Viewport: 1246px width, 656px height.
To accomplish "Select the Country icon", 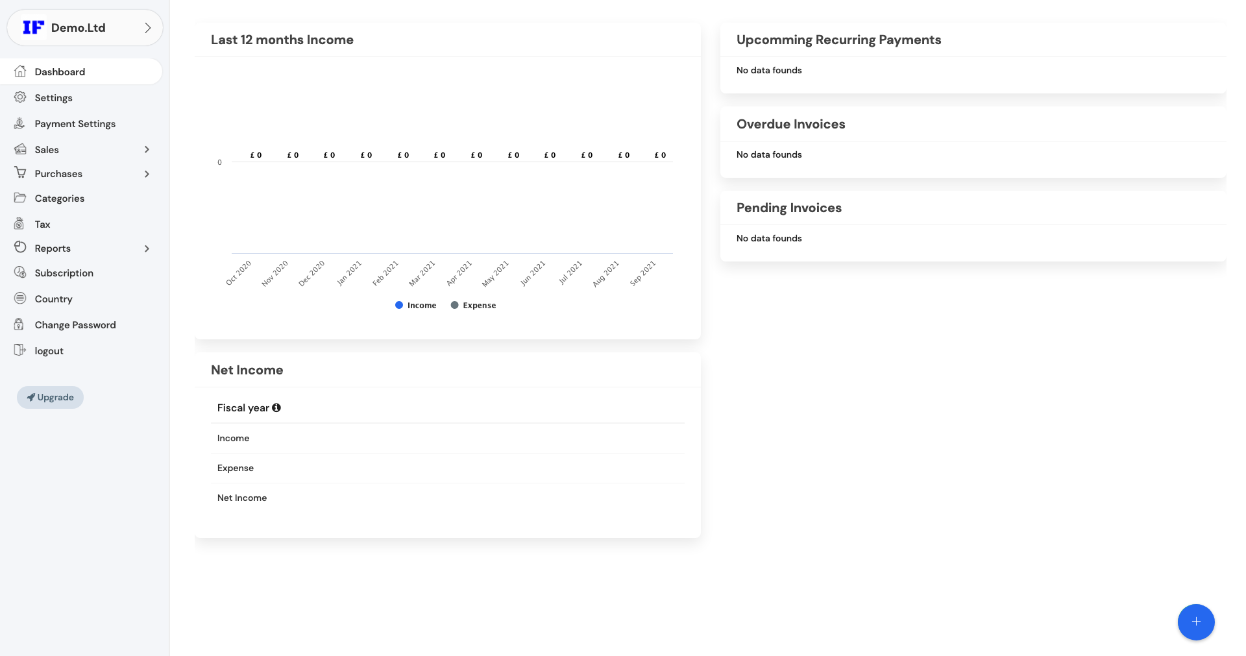I will click(x=21, y=298).
